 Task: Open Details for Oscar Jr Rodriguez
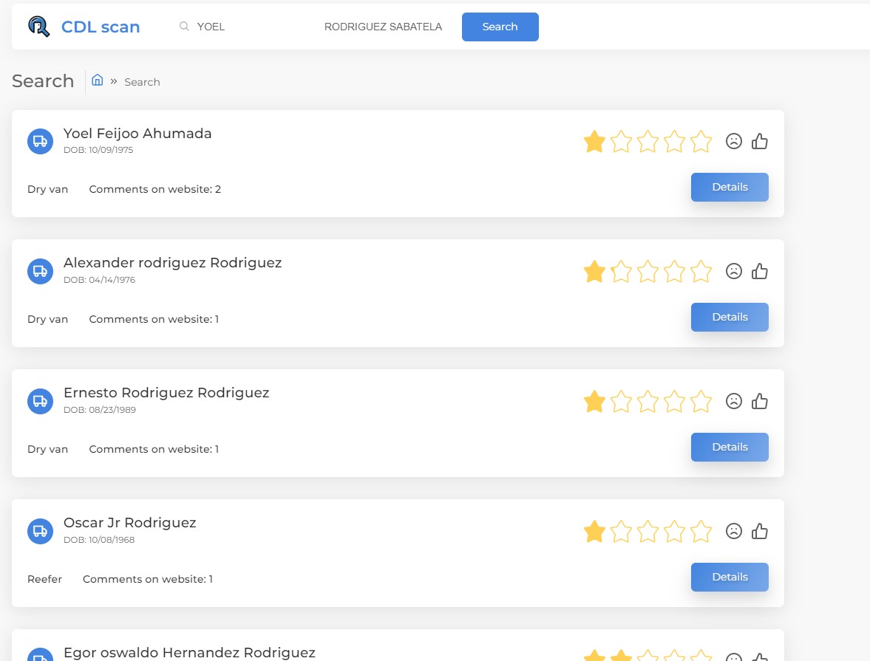pyautogui.click(x=730, y=577)
